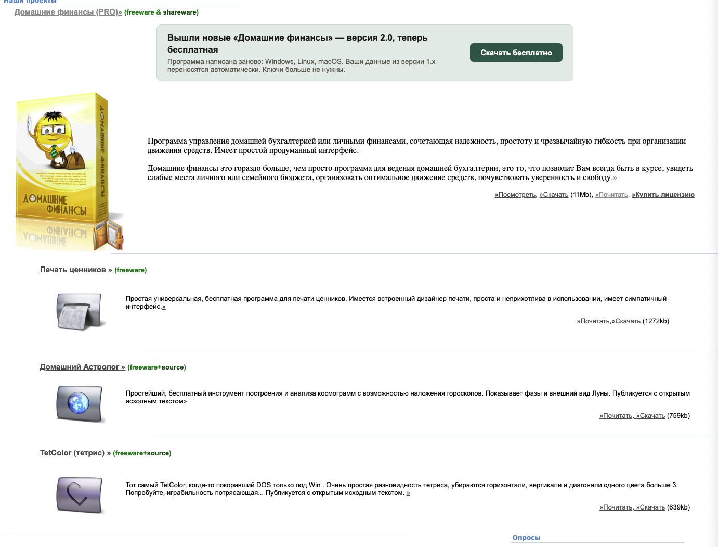The image size is (718, 547).
Task: Click the '(759kb)' file size text
Action: (678, 416)
